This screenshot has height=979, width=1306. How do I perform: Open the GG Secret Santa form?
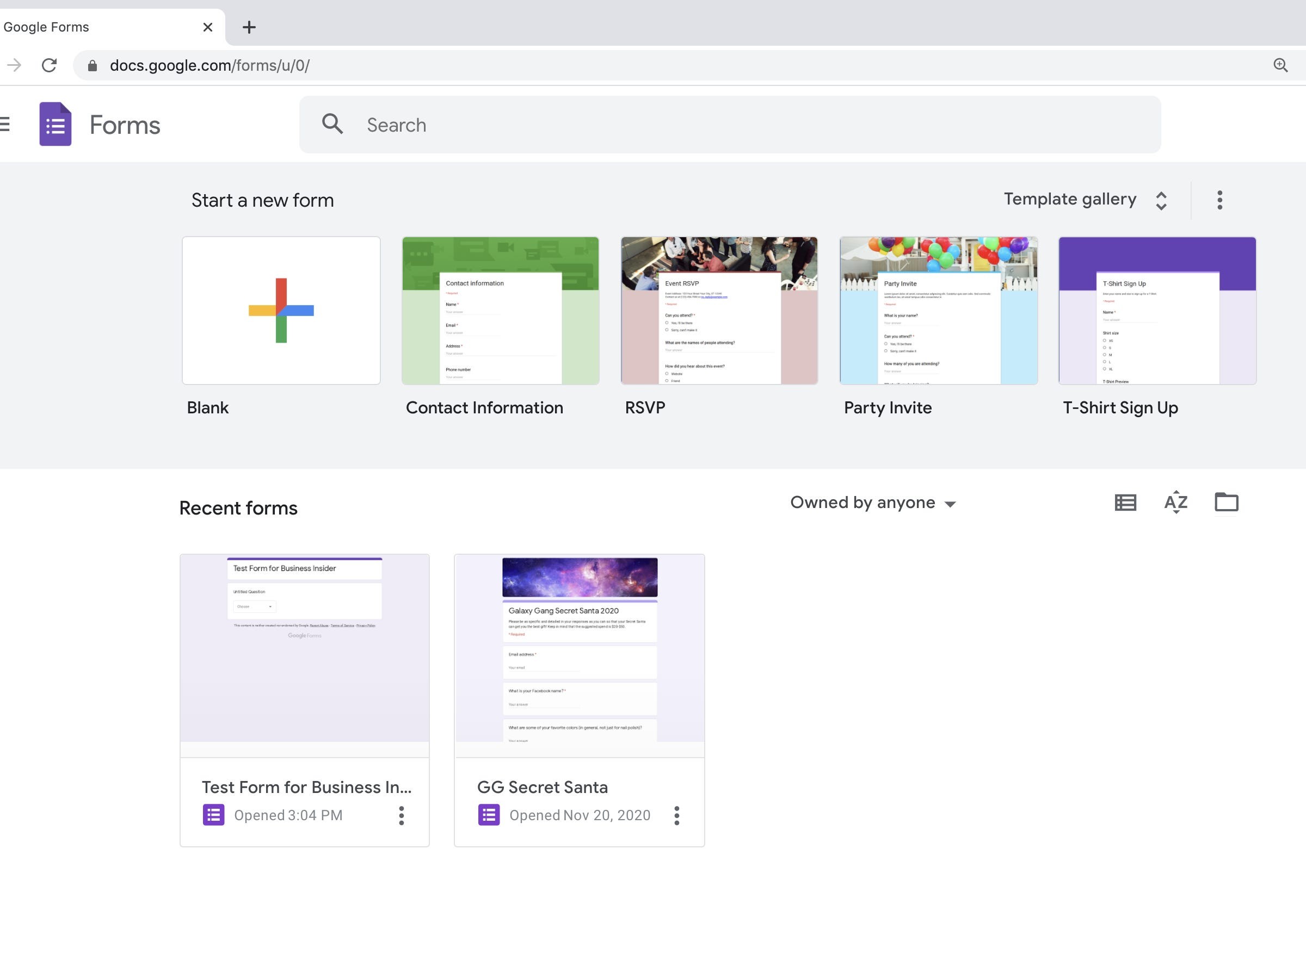click(x=578, y=655)
